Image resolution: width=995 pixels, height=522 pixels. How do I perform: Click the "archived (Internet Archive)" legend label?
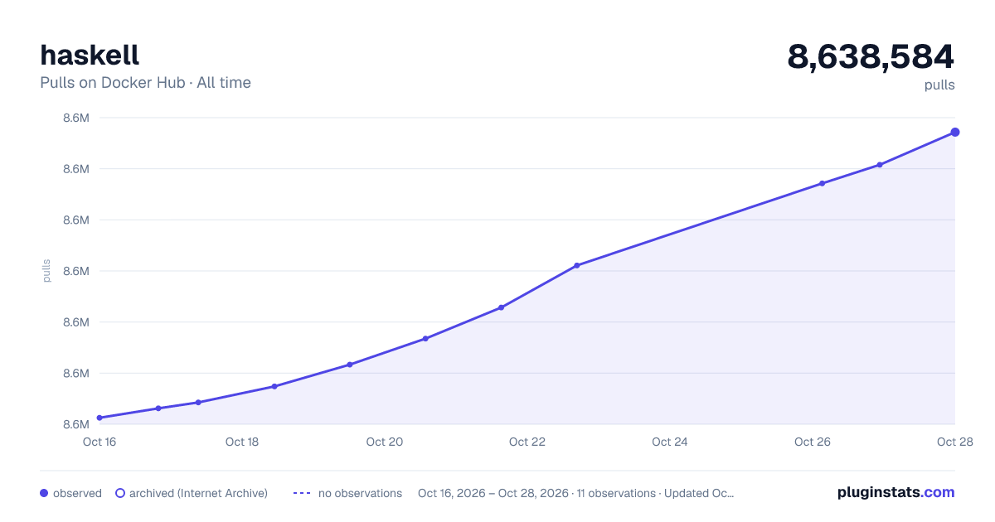click(x=198, y=493)
